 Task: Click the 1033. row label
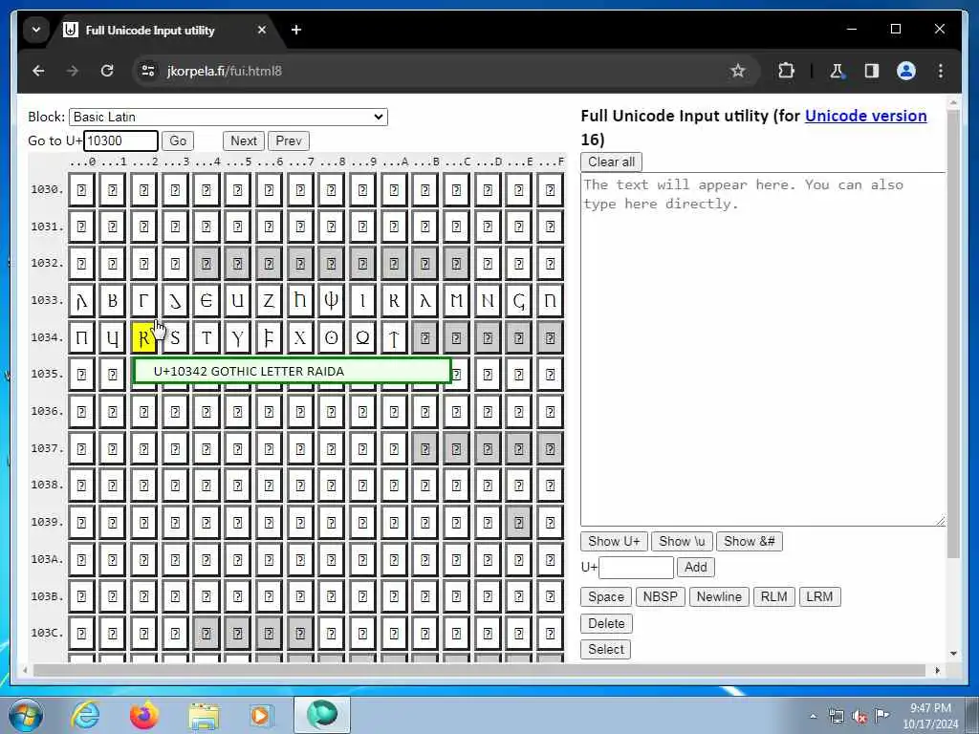48,300
